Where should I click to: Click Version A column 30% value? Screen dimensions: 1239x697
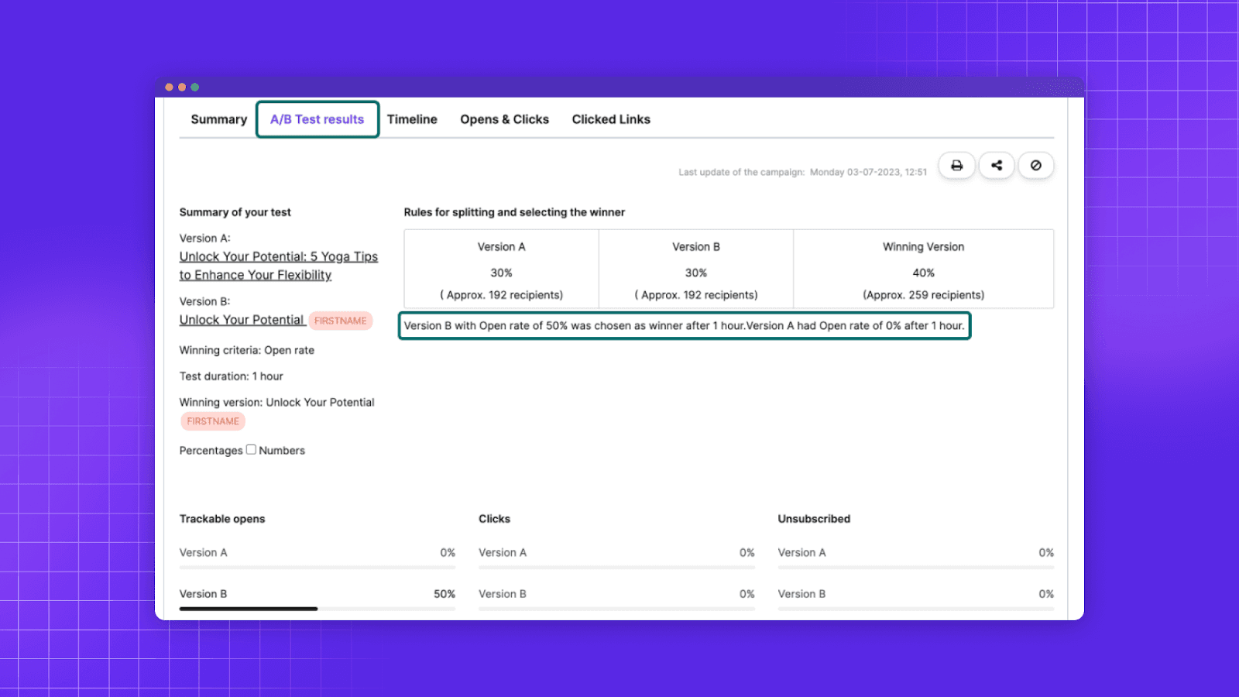[501, 273]
